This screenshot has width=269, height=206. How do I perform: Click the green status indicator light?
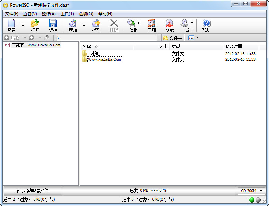tap(252, 200)
